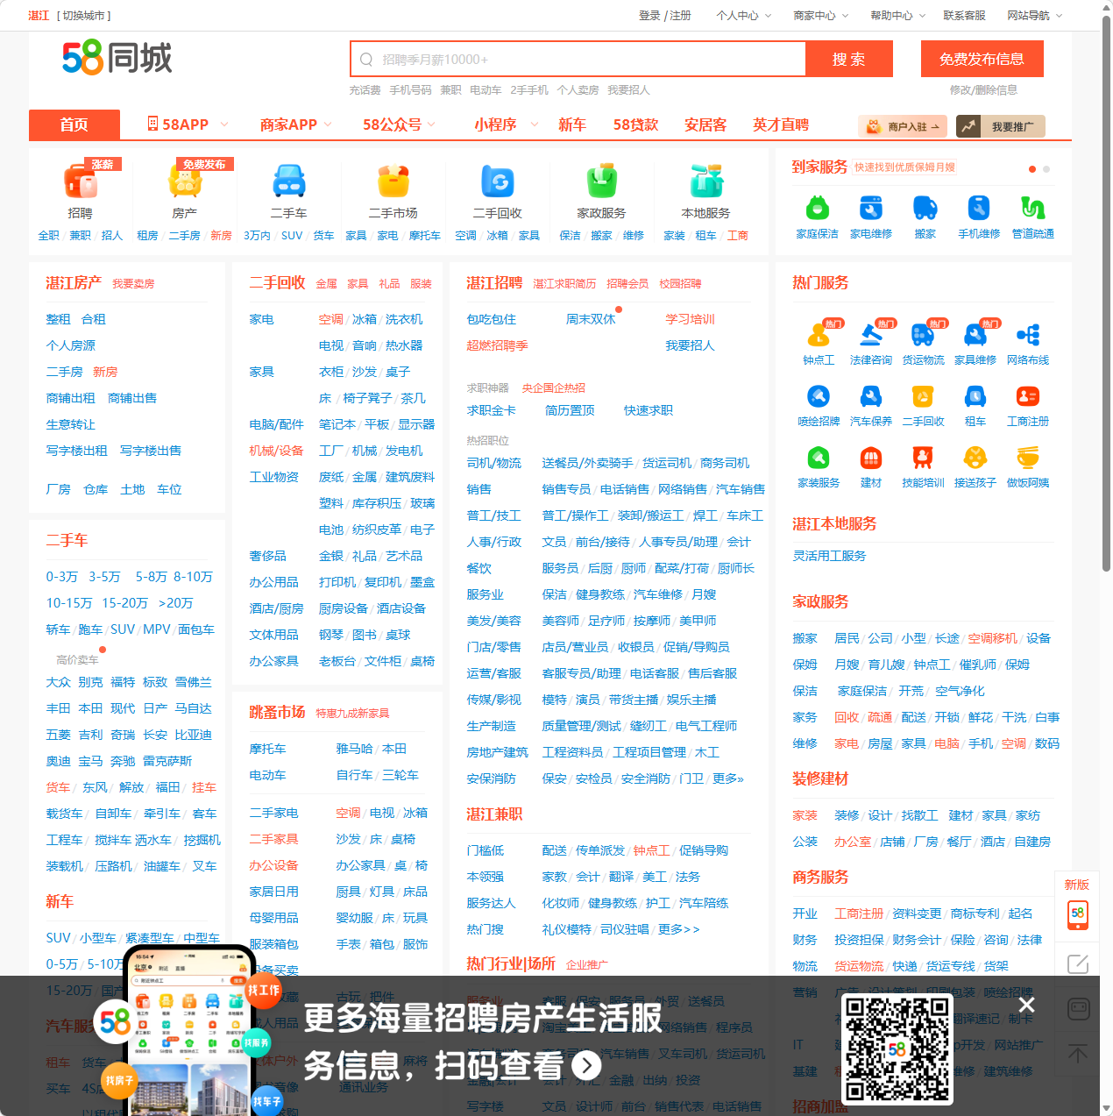Click the 免费发布信息 publish button
Viewport: 1113px width, 1116px height.
click(981, 58)
